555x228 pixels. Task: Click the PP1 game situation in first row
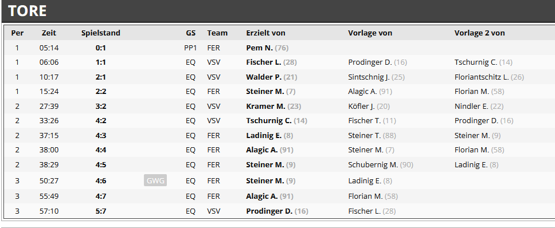pyautogui.click(x=190, y=48)
